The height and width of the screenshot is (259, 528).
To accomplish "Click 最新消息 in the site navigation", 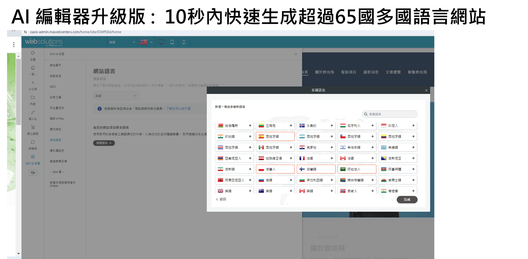I will tap(371, 72).
